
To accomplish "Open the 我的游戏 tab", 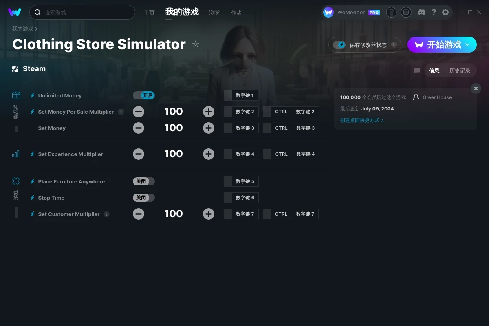I will coord(182,12).
